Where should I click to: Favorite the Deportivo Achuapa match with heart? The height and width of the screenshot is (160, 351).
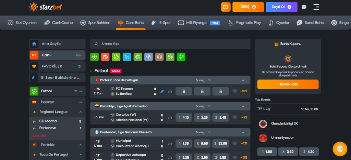[234, 157]
